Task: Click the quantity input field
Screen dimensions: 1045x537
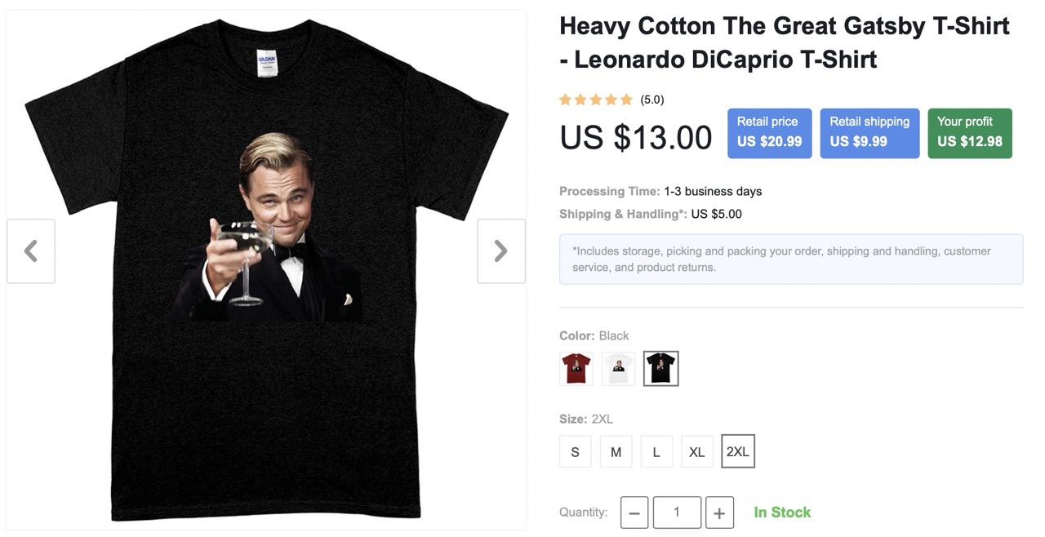Action: pyautogui.click(x=677, y=513)
